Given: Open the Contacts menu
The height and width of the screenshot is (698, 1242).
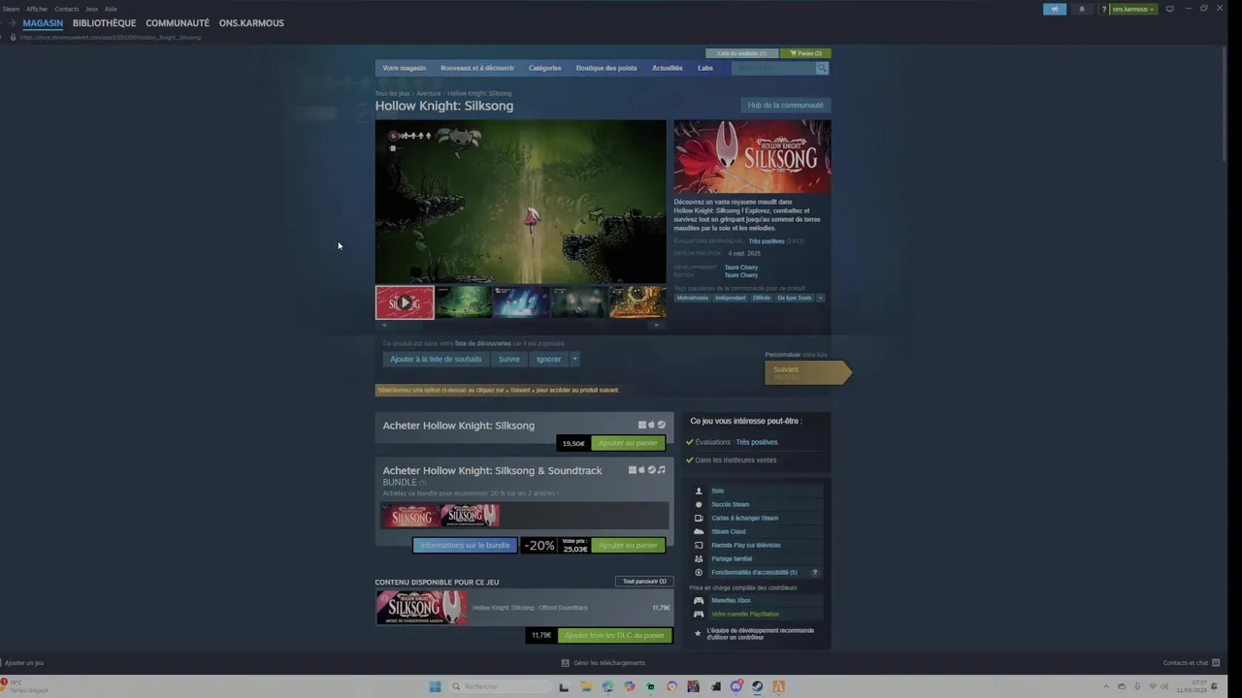Looking at the screenshot, I should 67,9.
